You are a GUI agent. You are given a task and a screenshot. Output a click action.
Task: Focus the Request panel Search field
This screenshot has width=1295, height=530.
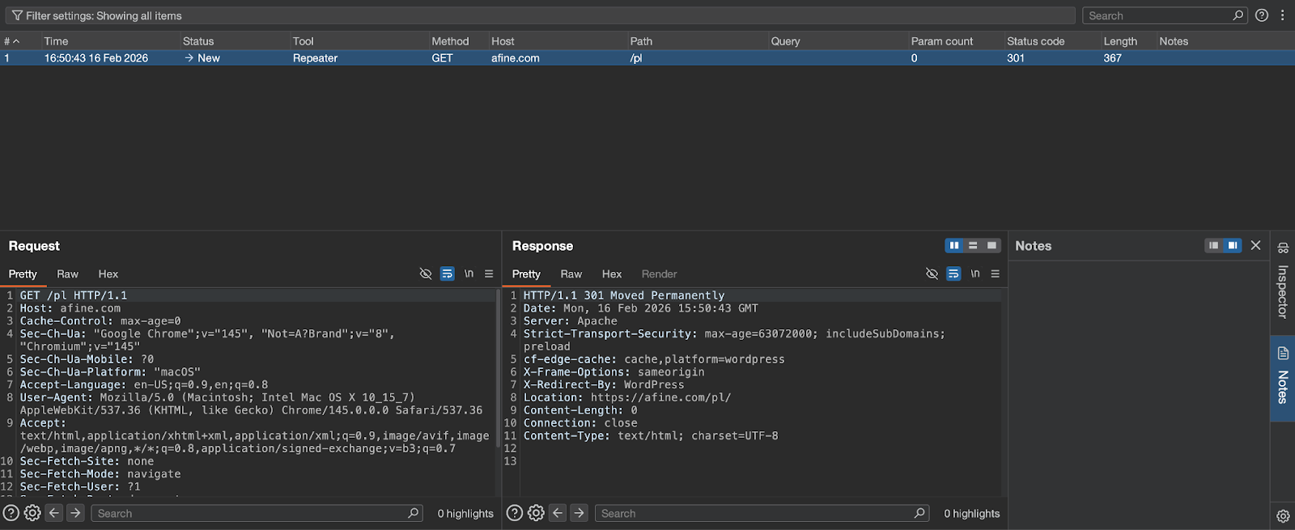(x=257, y=513)
